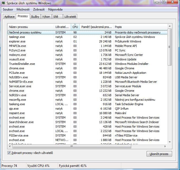Switch to the Služby tab
This screenshot has height=170, width=180.
click(x=35, y=17)
